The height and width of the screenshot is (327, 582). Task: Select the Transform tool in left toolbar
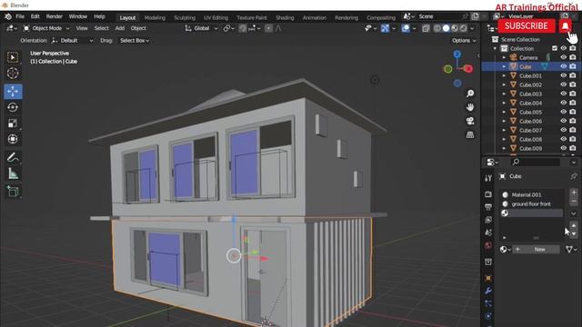click(13, 139)
